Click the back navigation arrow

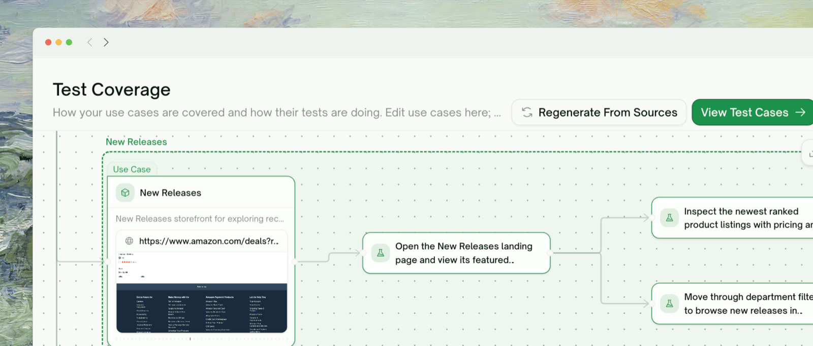click(x=89, y=42)
